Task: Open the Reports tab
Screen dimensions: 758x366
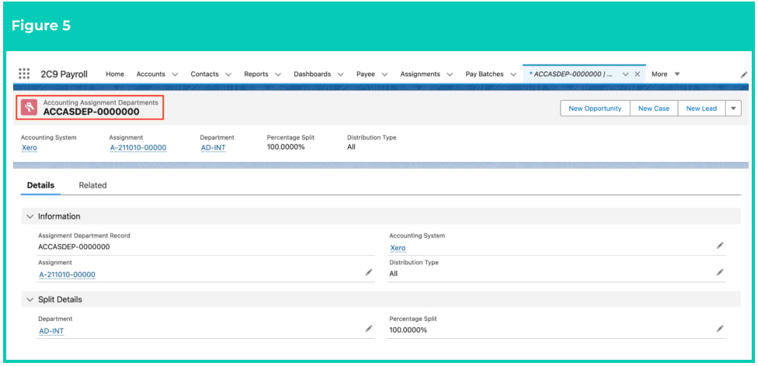Action: click(256, 74)
